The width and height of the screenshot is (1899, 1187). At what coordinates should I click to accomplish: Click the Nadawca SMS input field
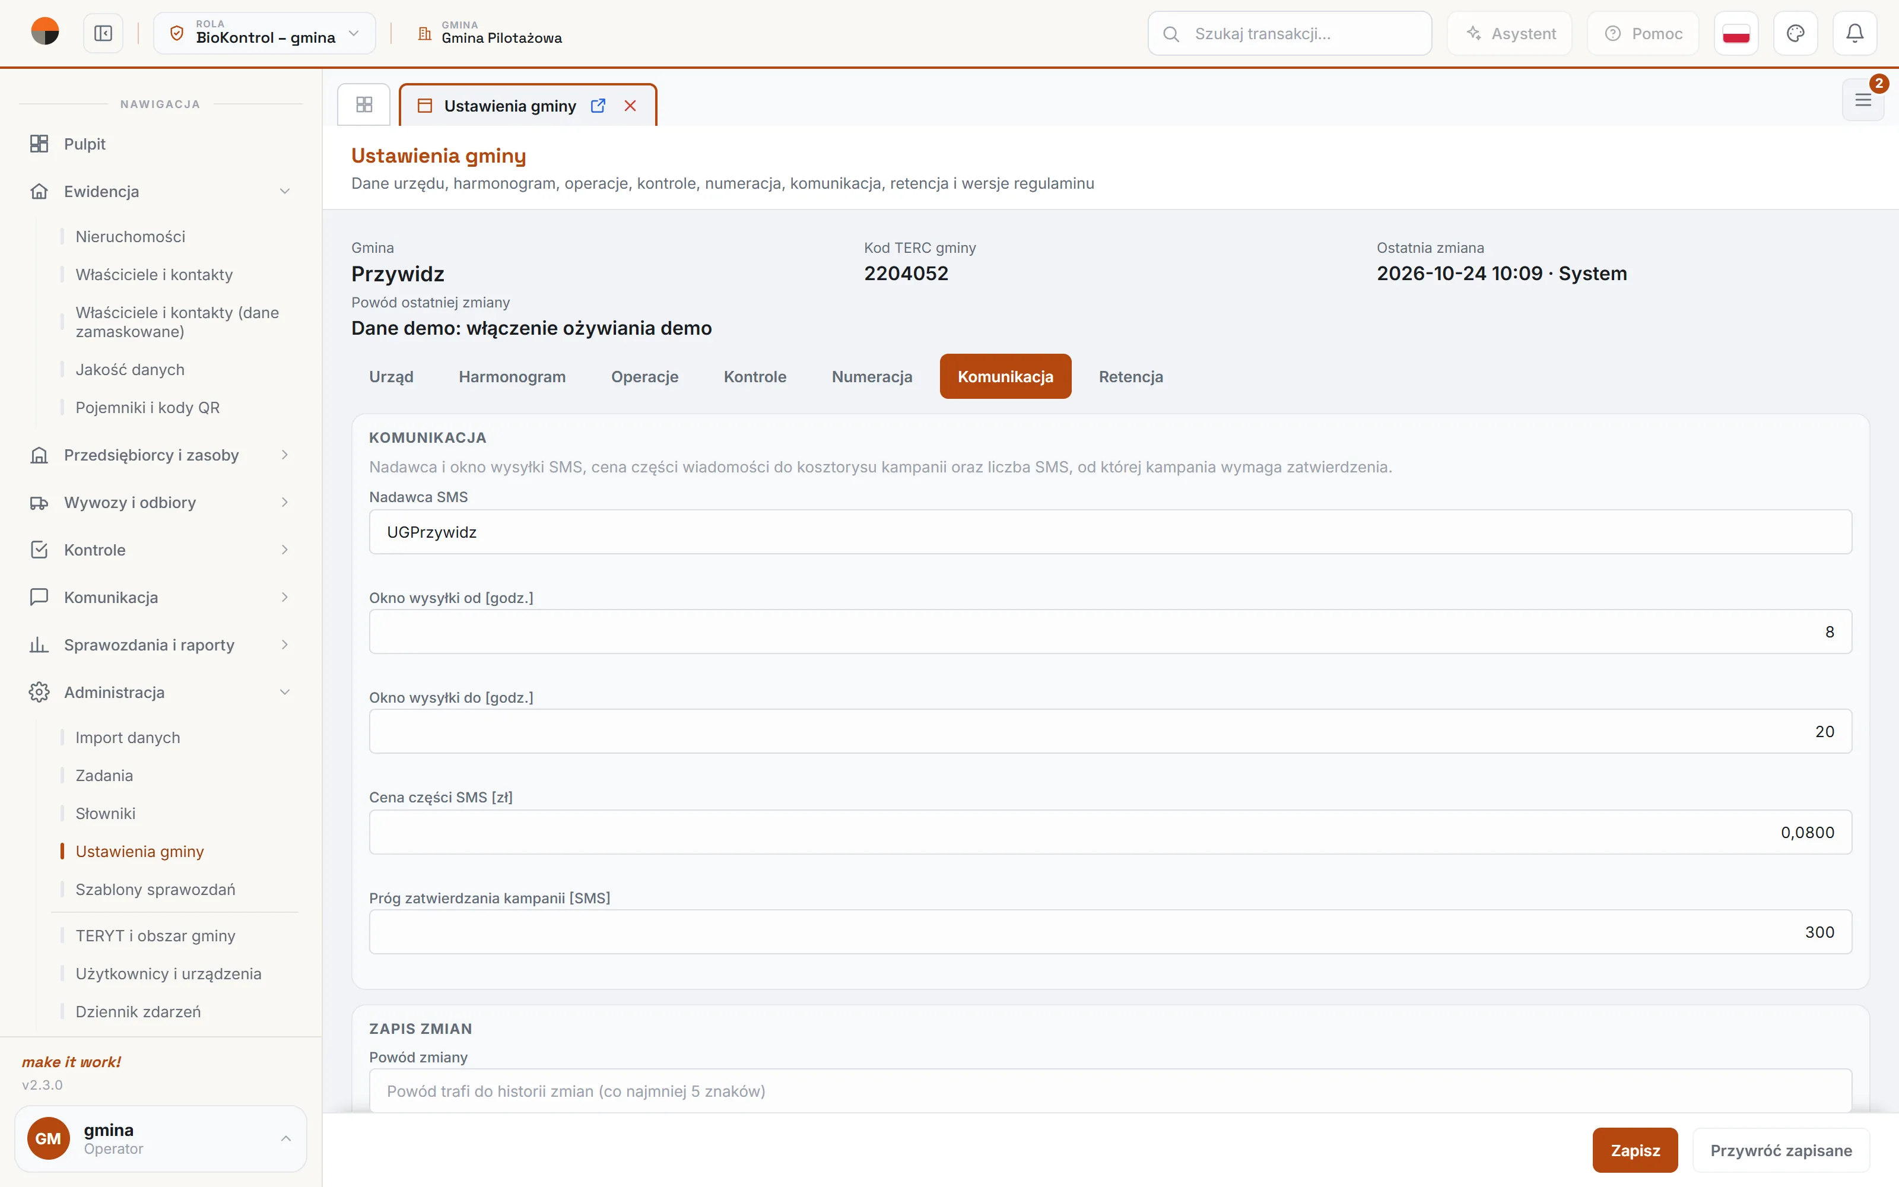(x=1110, y=532)
